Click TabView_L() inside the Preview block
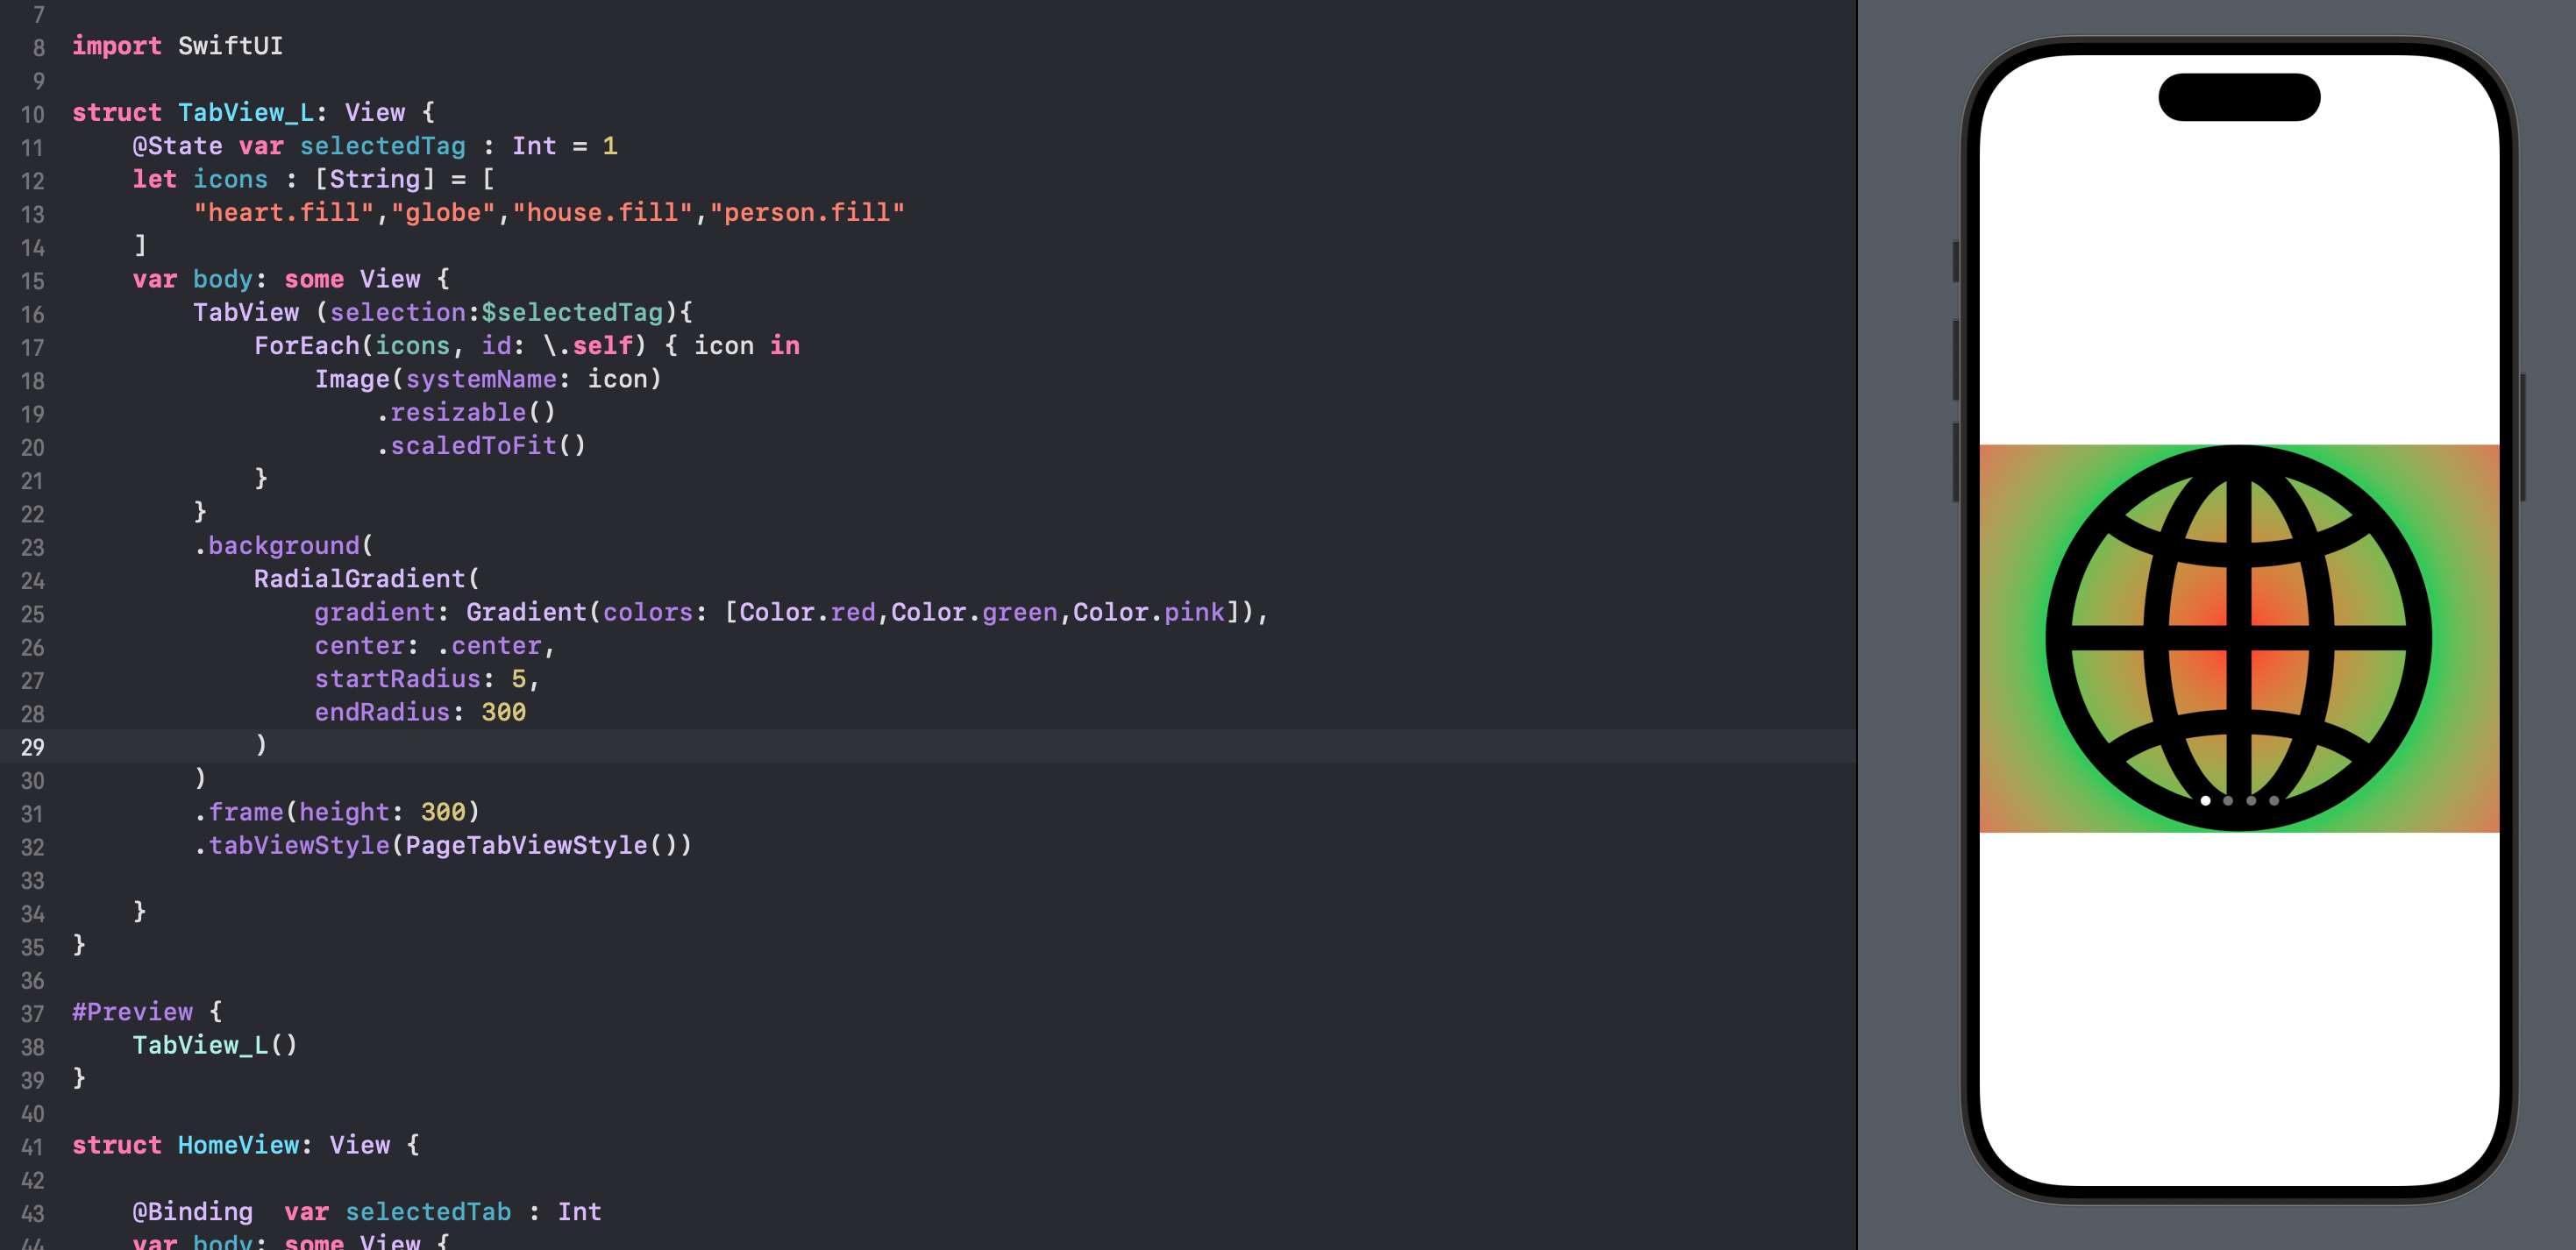The width and height of the screenshot is (2576, 1250). (x=215, y=1045)
